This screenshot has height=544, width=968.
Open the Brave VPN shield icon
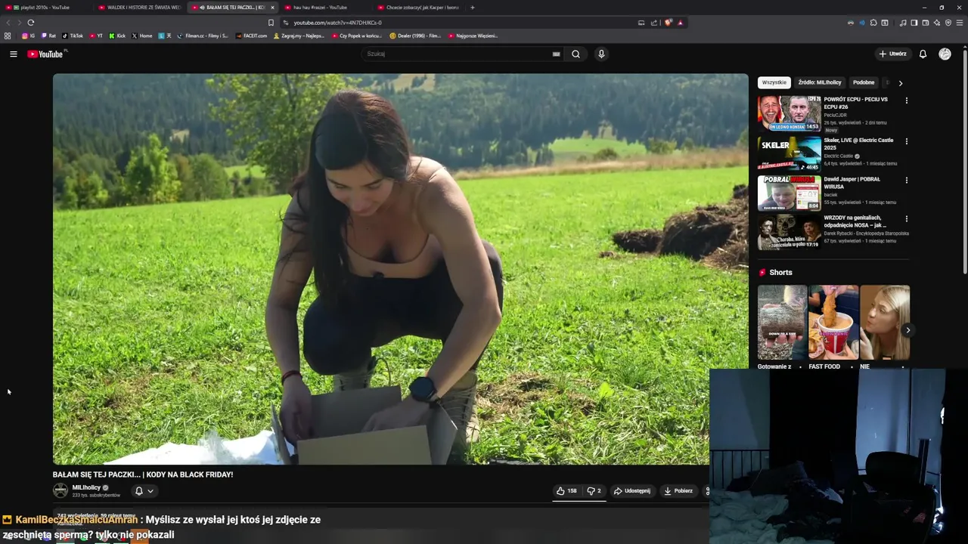pyautogui.click(x=948, y=23)
